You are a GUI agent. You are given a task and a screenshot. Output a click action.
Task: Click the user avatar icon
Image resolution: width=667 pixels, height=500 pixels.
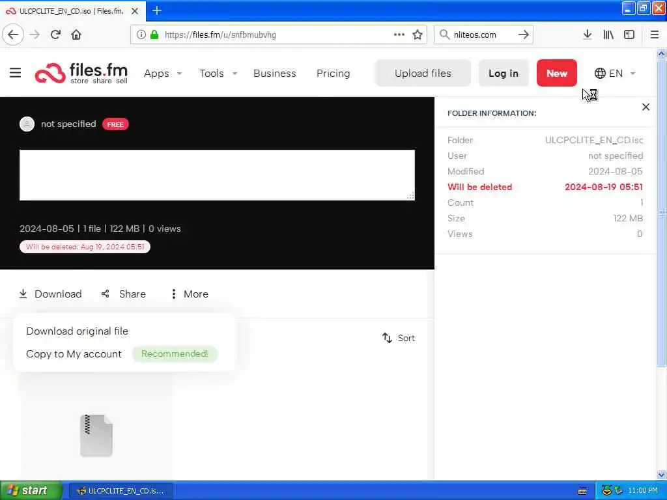pos(27,124)
